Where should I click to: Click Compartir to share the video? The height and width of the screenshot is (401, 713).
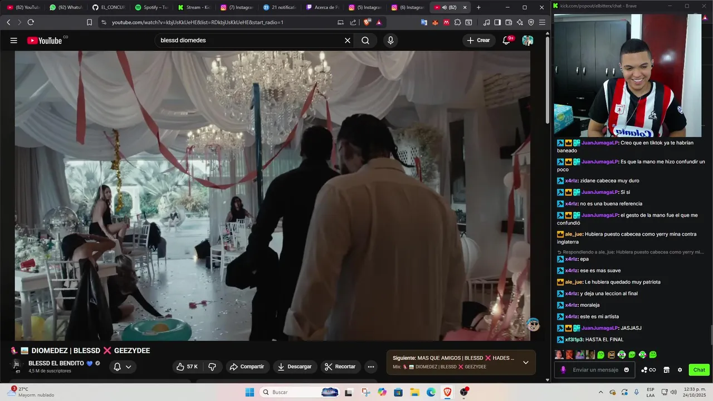pos(247,366)
